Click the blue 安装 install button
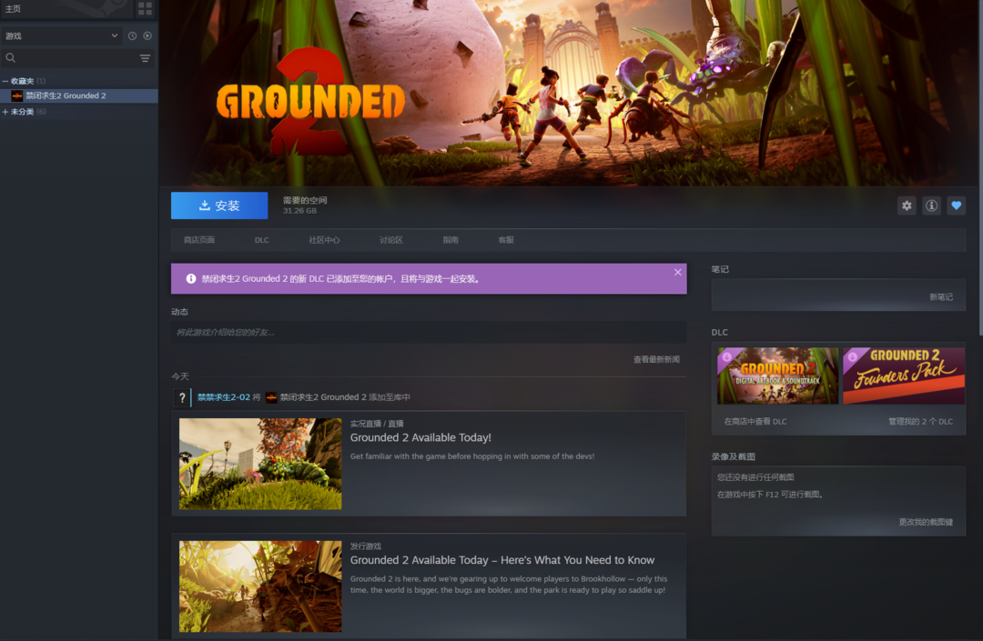 pyautogui.click(x=219, y=205)
